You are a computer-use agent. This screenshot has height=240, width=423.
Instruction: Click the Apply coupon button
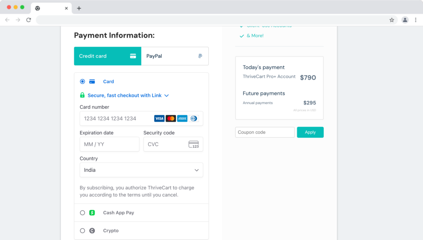click(310, 132)
